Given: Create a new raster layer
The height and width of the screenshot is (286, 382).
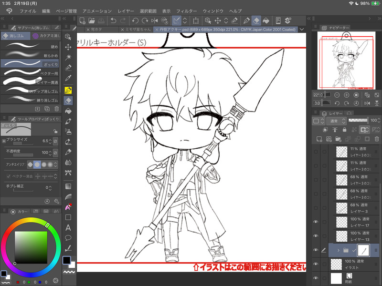Looking at the screenshot, I should [x=319, y=139].
